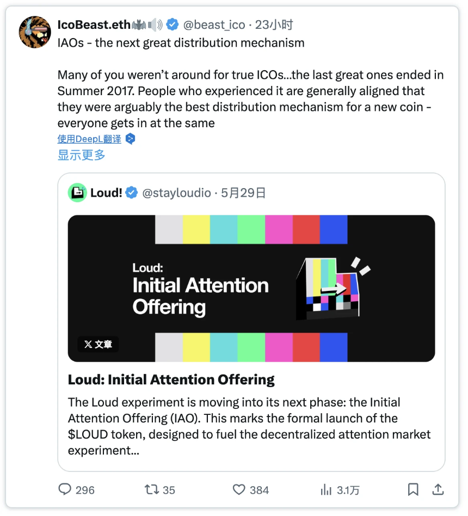This screenshot has width=468, height=516.
Task: Click IcoBeast.eth's verified badge
Action: click(x=173, y=24)
